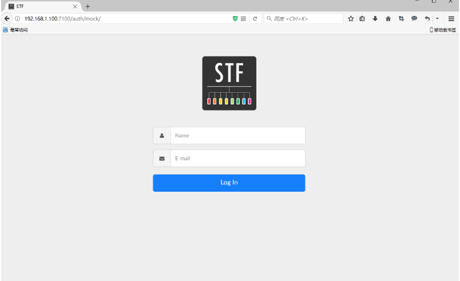Click the undo arrow toolbar icon
460x281 pixels.
(x=427, y=18)
